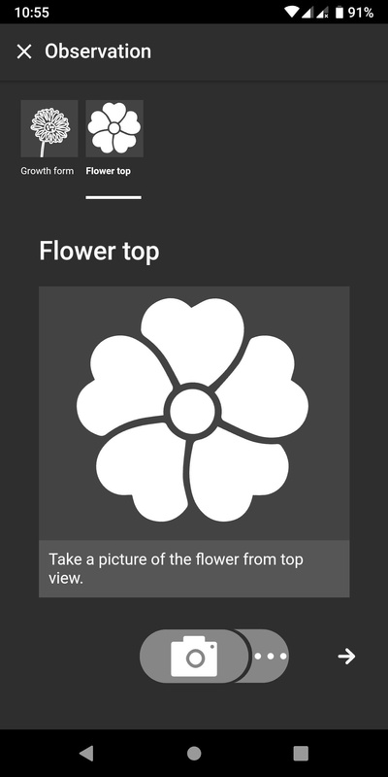This screenshot has height=777, width=388.
Task: Tap the battery 91% indicator
Action: pos(354,12)
